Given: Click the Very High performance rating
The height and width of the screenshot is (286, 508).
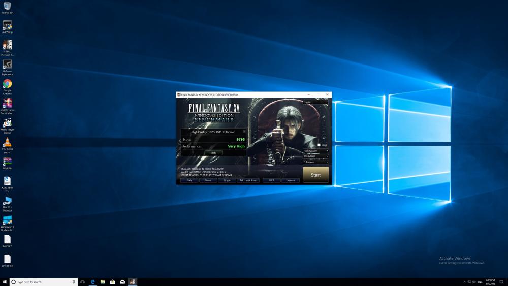Looking at the screenshot, I should pos(236,146).
